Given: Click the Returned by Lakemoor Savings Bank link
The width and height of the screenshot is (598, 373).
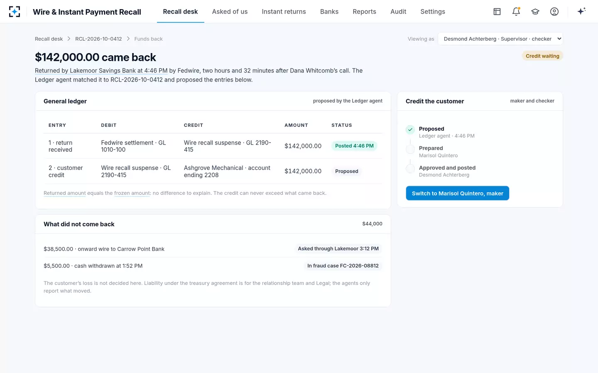Looking at the screenshot, I should (x=101, y=70).
